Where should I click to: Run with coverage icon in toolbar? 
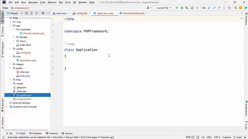(187, 8)
